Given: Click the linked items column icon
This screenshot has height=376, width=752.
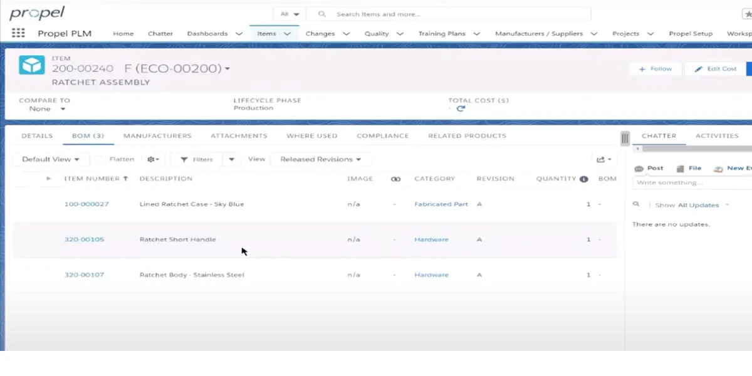Looking at the screenshot, I should click(395, 179).
